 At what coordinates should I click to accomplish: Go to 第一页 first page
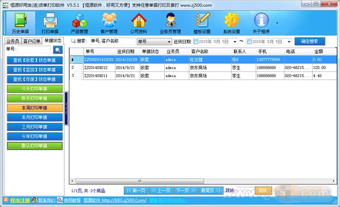click(x=136, y=191)
